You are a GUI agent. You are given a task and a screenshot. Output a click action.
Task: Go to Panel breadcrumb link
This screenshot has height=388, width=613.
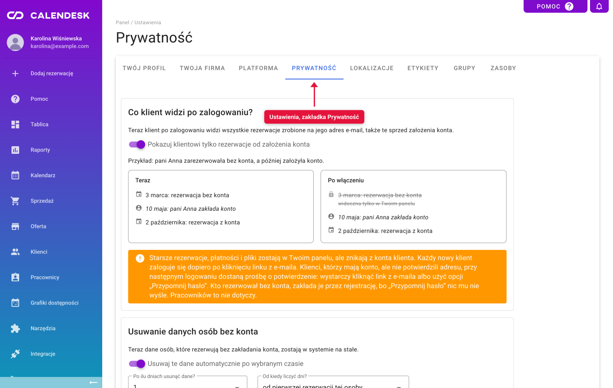[x=123, y=23]
